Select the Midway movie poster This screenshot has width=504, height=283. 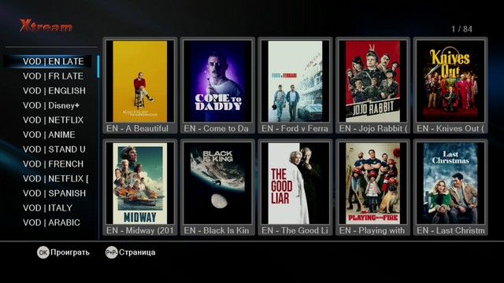click(140, 183)
